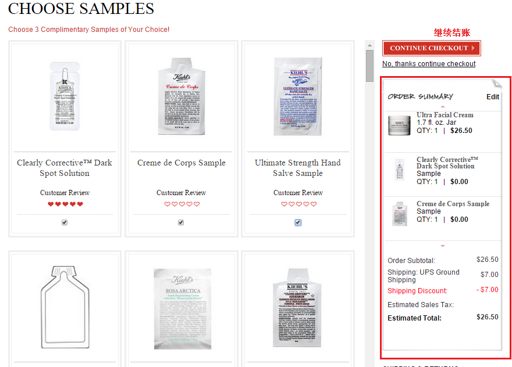The image size is (512, 367).
Task: Uncheck the Creme de Corps Sample checkbox
Action: point(181,222)
